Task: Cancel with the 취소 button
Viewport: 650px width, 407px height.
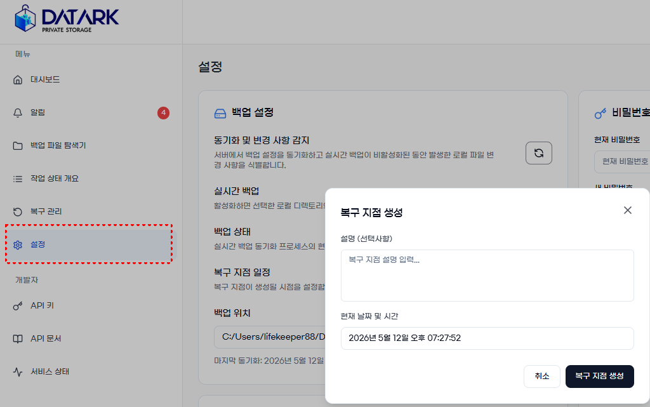Action: tap(542, 377)
